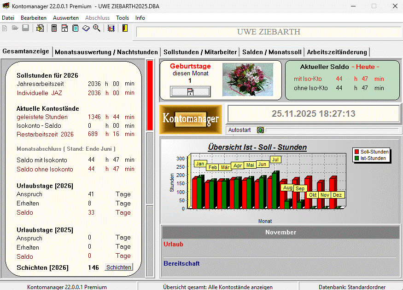This screenshot has width=403, height=290.
Task: Toggle the green Autostart indicator
Action: click(260, 130)
